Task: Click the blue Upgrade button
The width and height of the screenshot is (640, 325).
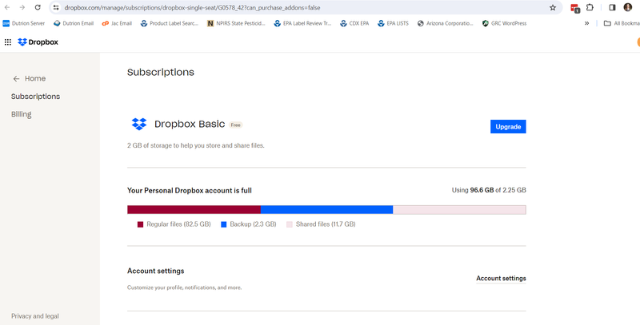Action: [508, 127]
